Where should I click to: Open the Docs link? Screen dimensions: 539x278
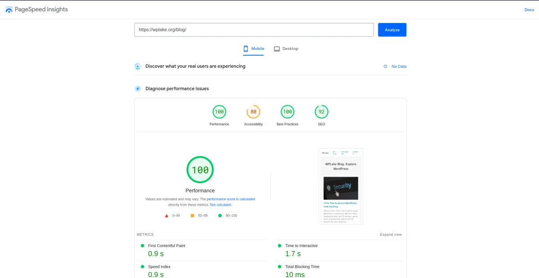(529, 9)
